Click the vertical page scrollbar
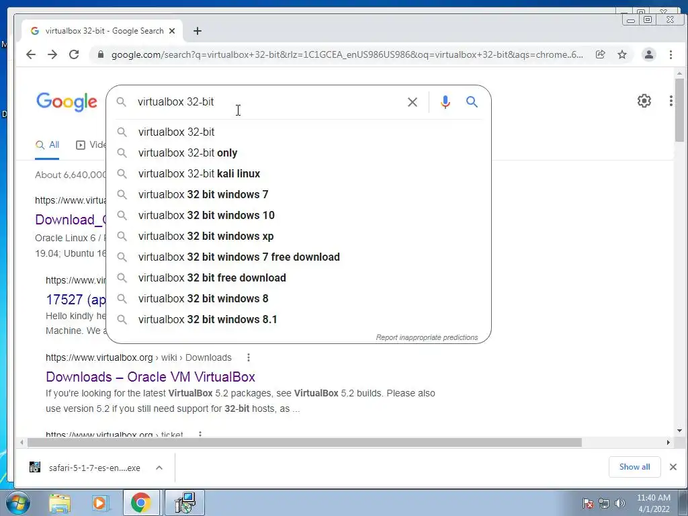Viewport: 688px width, 516px height. pos(679,110)
